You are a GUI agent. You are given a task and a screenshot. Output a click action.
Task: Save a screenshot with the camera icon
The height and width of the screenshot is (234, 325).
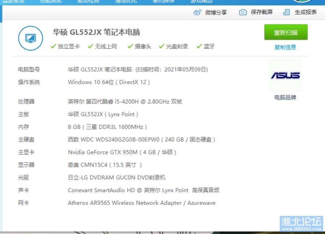coord(243,12)
